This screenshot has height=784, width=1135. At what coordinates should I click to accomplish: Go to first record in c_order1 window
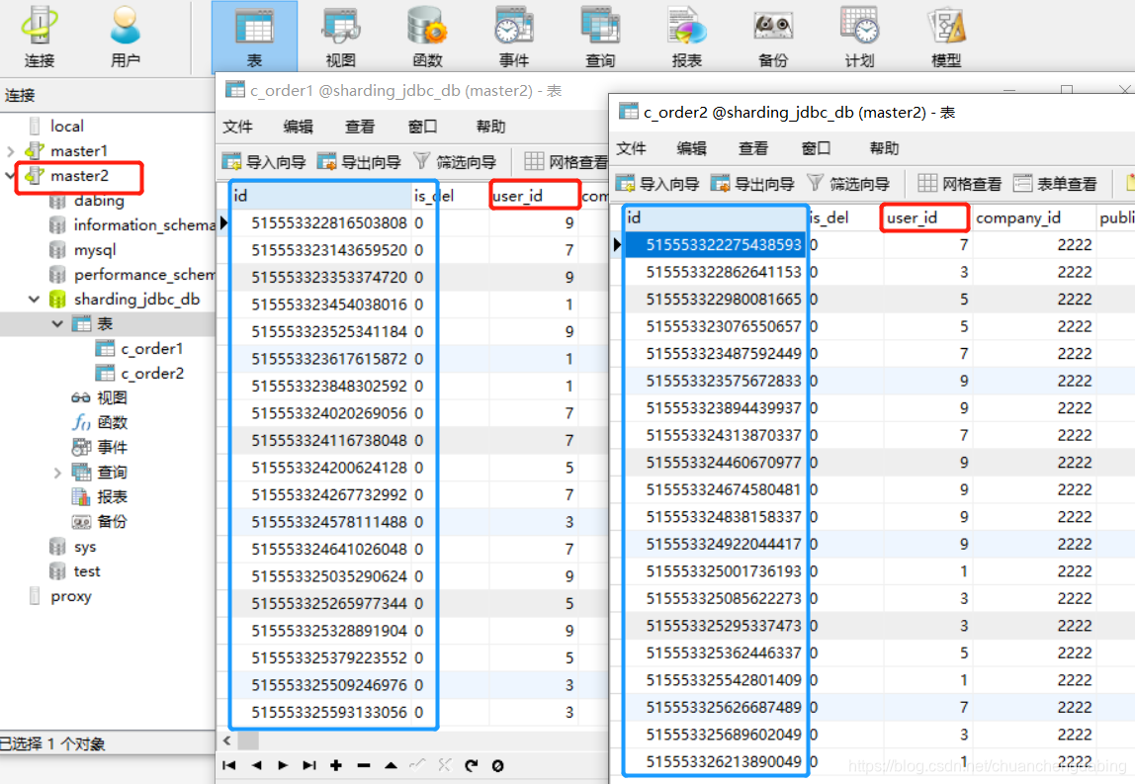coord(229,765)
